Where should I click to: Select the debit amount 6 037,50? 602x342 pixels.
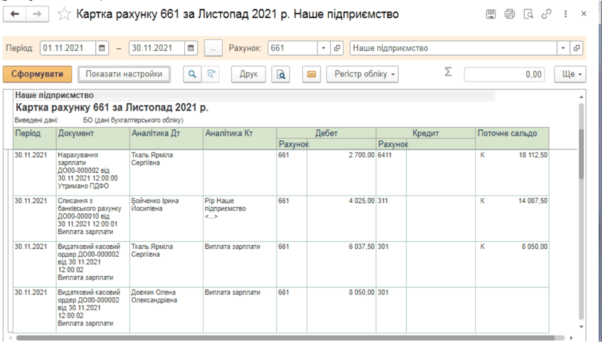[x=341, y=264]
